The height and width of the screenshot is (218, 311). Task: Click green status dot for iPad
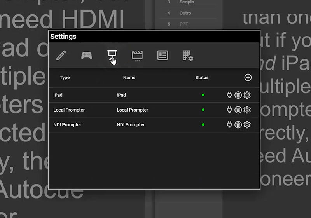[203, 95]
